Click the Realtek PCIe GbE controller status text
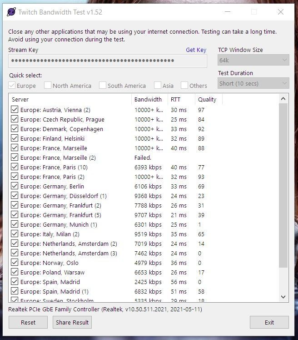The image size is (298, 340). (105, 309)
